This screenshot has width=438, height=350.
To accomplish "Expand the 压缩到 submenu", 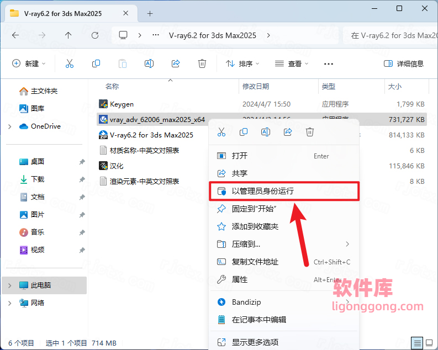I will 347,244.
